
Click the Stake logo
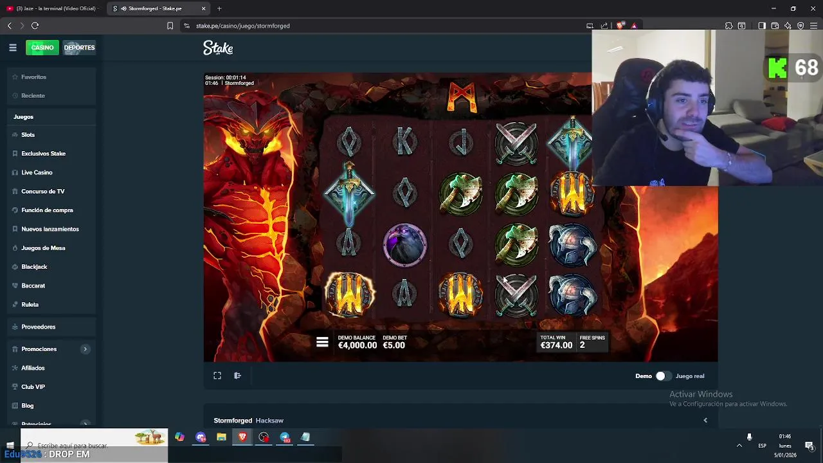point(218,48)
